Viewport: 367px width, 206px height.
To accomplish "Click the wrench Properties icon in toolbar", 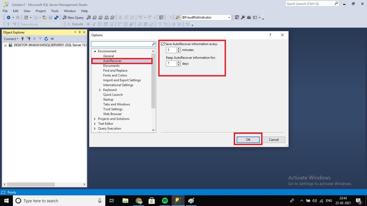I will coord(243,17).
